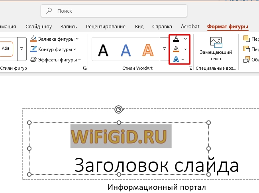
Task: Click the bring forward icon in arrange group
Action: pyautogui.click(x=247, y=39)
